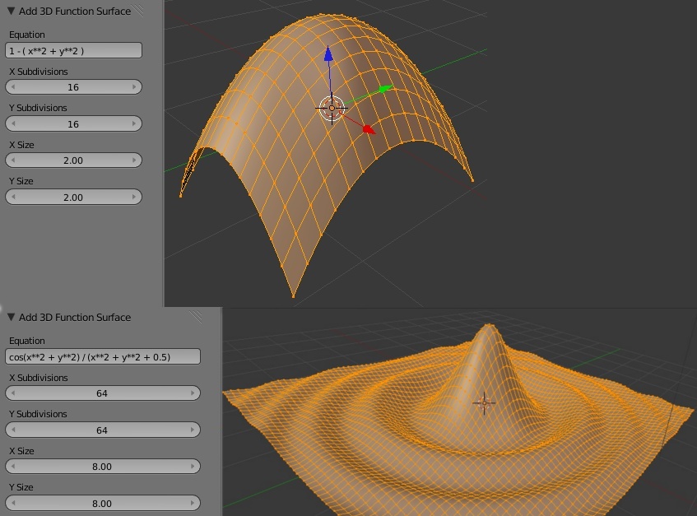
Task: Collapse the bottom Add 3D Function Surface panel
Action: [12, 317]
